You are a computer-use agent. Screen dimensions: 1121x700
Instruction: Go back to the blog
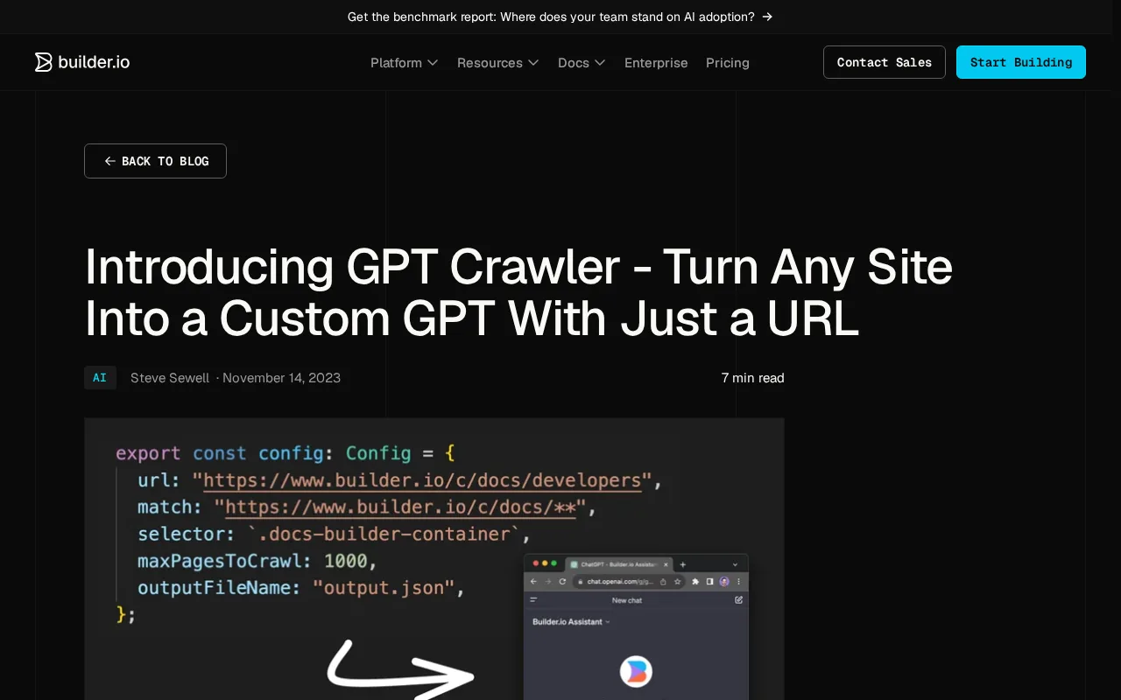tap(155, 161)
